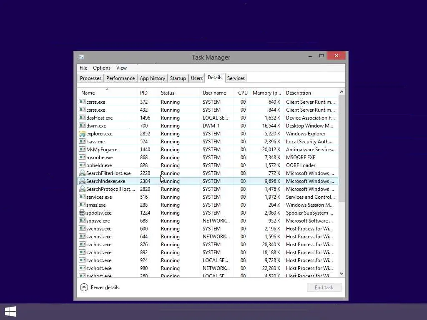Click PID 2384 of SearchIndexer.exe
This screenshot has width=427, height=320.
click(x=145, y=181)
